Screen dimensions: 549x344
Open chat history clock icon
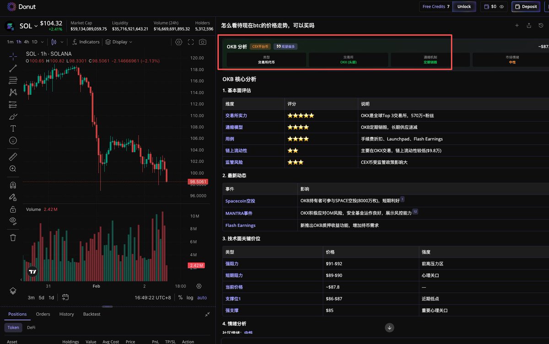[541, 26]
